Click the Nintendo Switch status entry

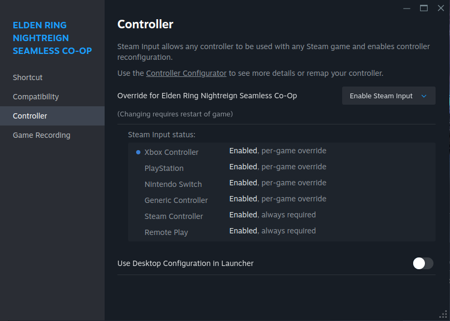pyautogui.click(x=173, y=184)
